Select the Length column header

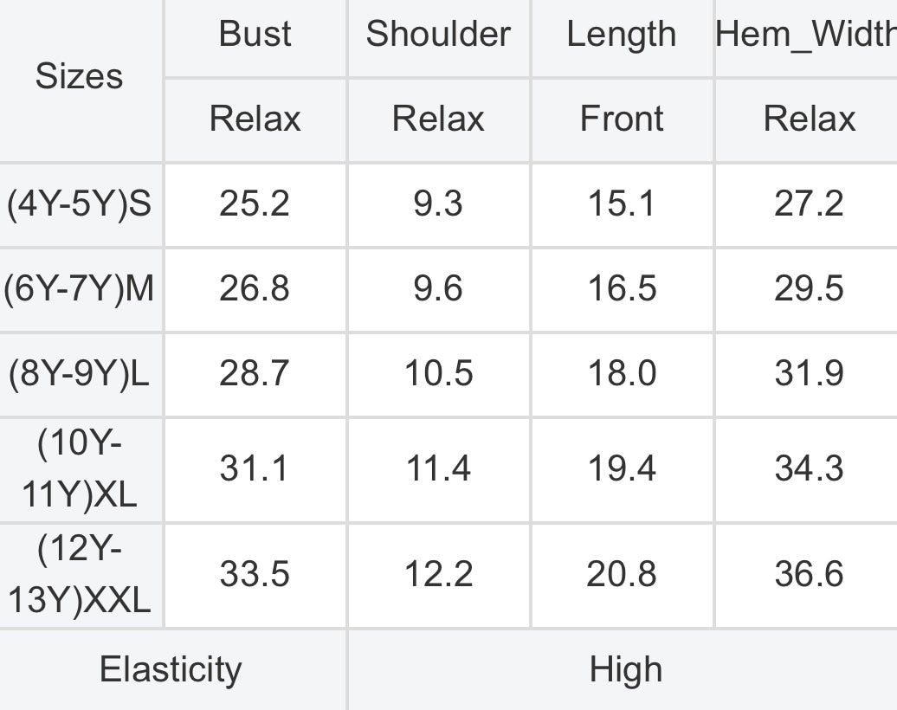pyautogui.click(x=622, y=35)
